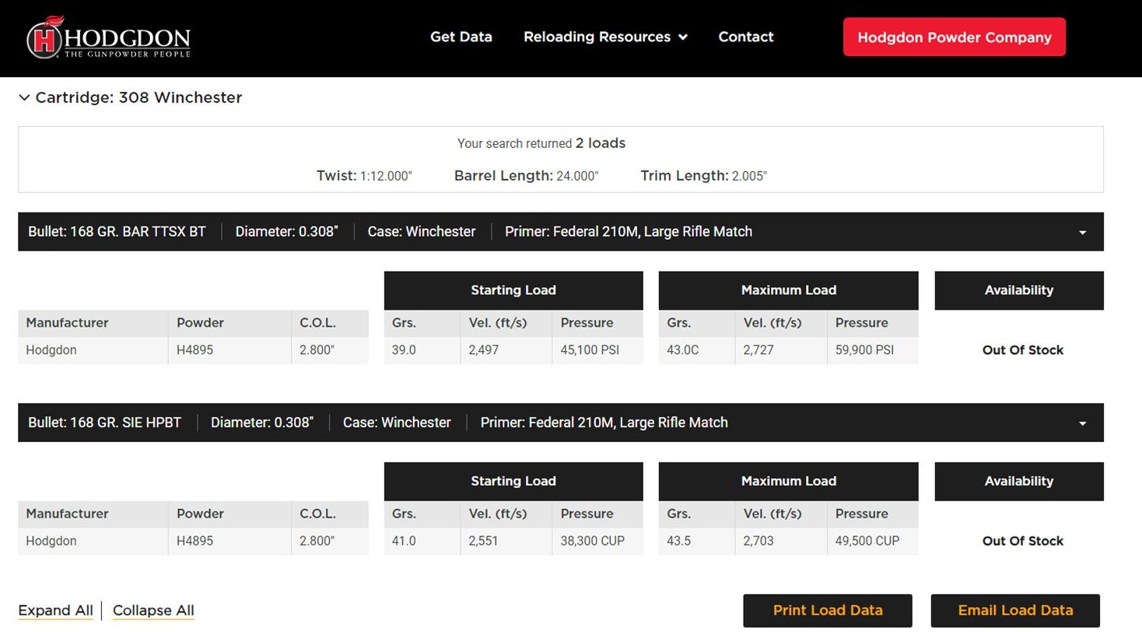Click the 2,497 velocity value
1142x632 pixels.
coord(483,350)
